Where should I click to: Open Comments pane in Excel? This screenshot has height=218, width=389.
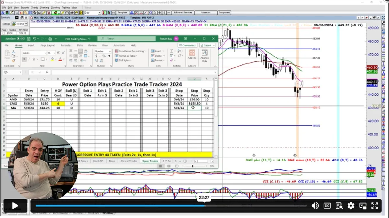click(x=187, y=46)
